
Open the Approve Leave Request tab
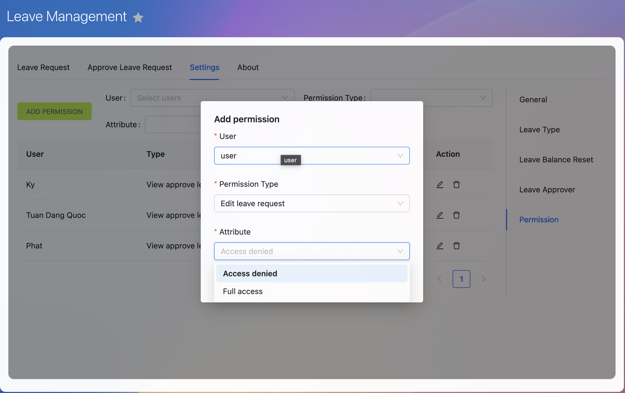pyautogui.click(x=130, y=67)
